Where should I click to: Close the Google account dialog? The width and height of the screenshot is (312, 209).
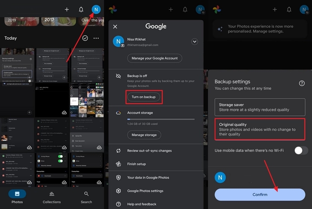[x=115, y=27]
